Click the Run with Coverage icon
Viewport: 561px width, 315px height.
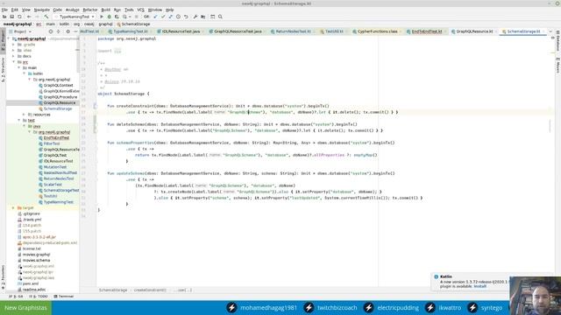[x=117, y=17]
